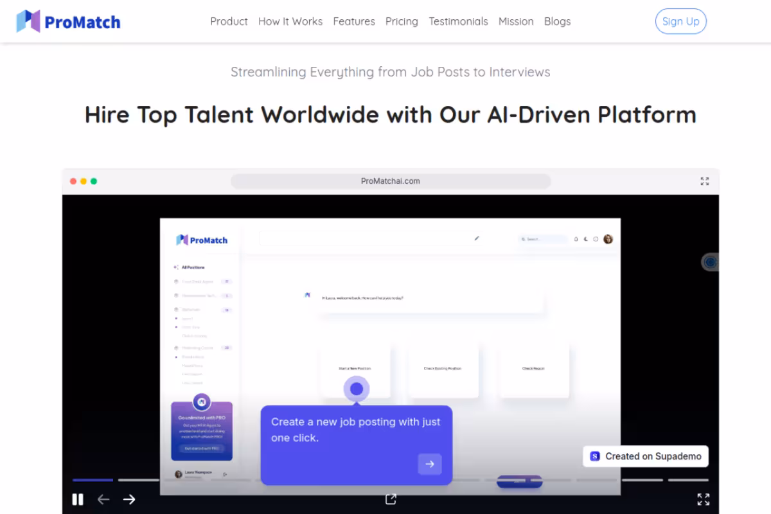Select the Start a New Position card

point(355,369)
